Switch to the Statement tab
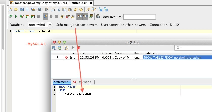Viewport: 212px width, 112px height. pyautogui.click(x=62, y=82)
